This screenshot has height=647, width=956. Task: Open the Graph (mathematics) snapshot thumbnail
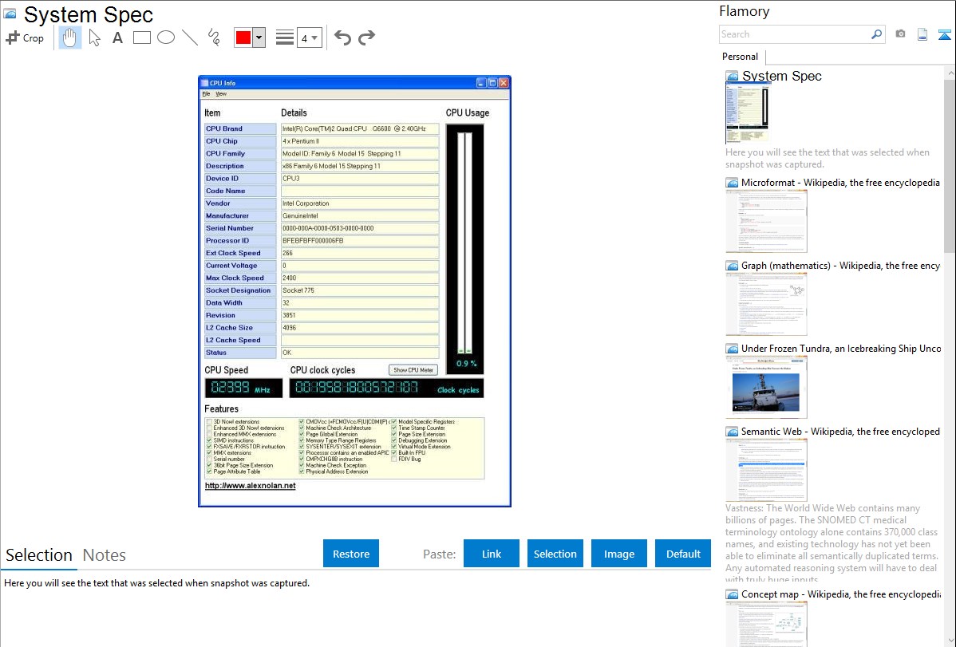(766, 304)
